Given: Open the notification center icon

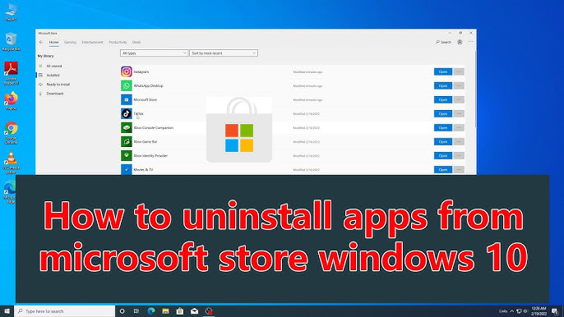Looking at the screenshot, I should click(x=555, y=311).
